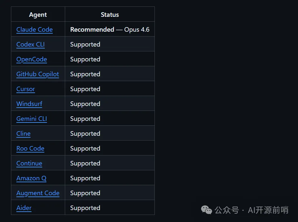298x222 pixels.
Task: Open the Augment Code link
Action: pyautogui.click(x=38, y=193)
